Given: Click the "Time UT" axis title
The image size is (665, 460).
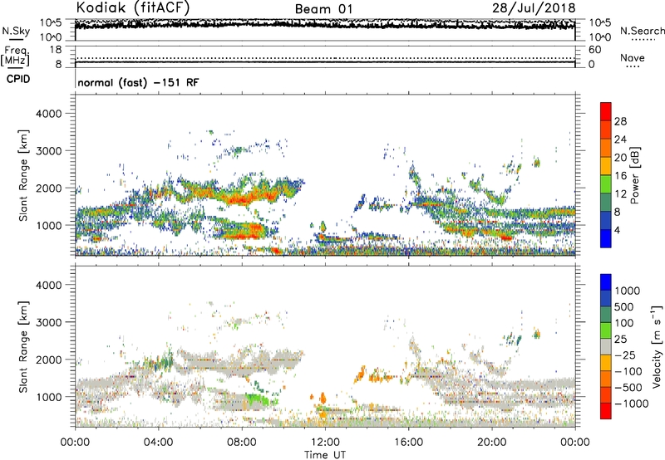Looking at the screenshot, I should 325,454.
